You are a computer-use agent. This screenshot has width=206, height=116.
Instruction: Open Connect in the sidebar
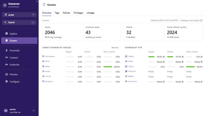point(19,57)
